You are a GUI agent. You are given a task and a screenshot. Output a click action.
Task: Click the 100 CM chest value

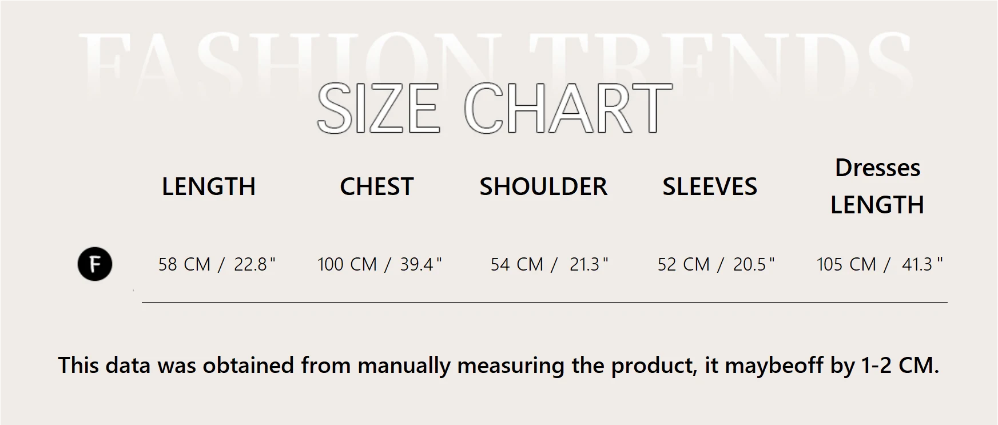pos(347,264)
